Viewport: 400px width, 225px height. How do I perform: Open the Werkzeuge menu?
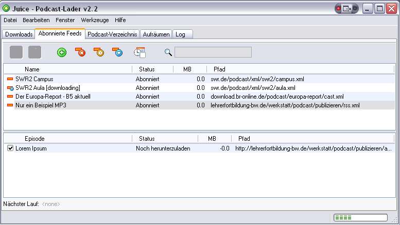[x=95, y=20]
